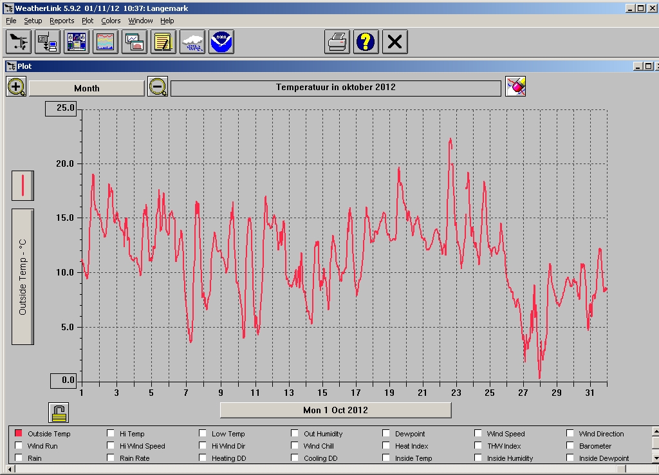
Task: Click the plot title 'Temperatuur in oktober 2012'
Action: click(x=336, y=88)
